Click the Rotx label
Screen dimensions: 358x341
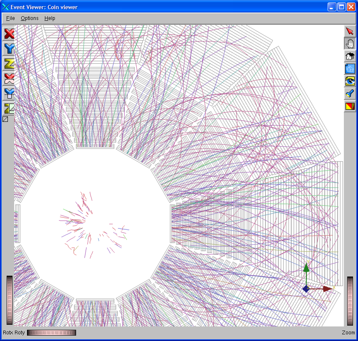pos(8,333)
